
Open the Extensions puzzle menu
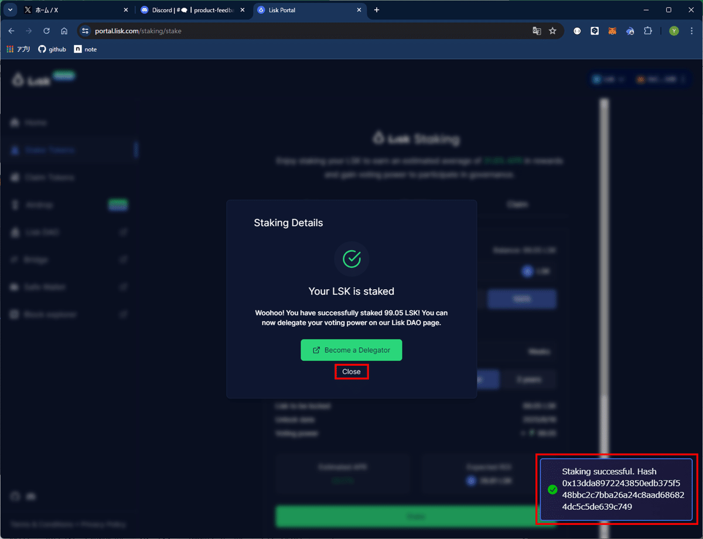pos(648,31)
